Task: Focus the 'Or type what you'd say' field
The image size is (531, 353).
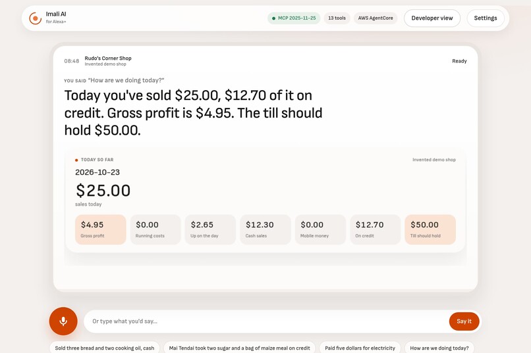Action: [267, 321]
